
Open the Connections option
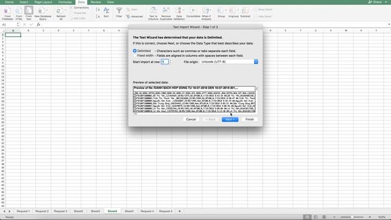(x=79, y=8)
